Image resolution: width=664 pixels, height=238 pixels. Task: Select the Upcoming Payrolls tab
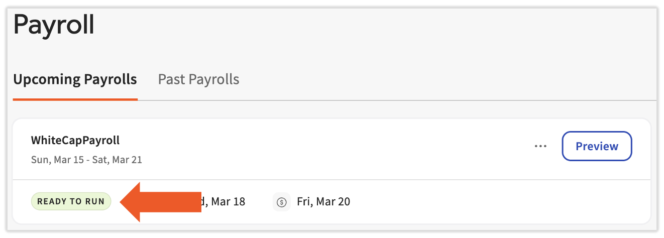coord(75,79)
